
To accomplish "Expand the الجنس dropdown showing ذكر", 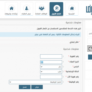I will pos(51,67).
